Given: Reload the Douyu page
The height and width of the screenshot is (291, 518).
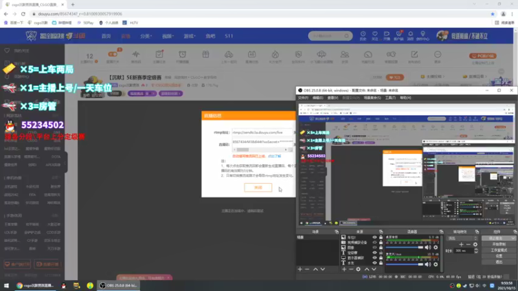Looking at the screenshot, I should (23, 14).
